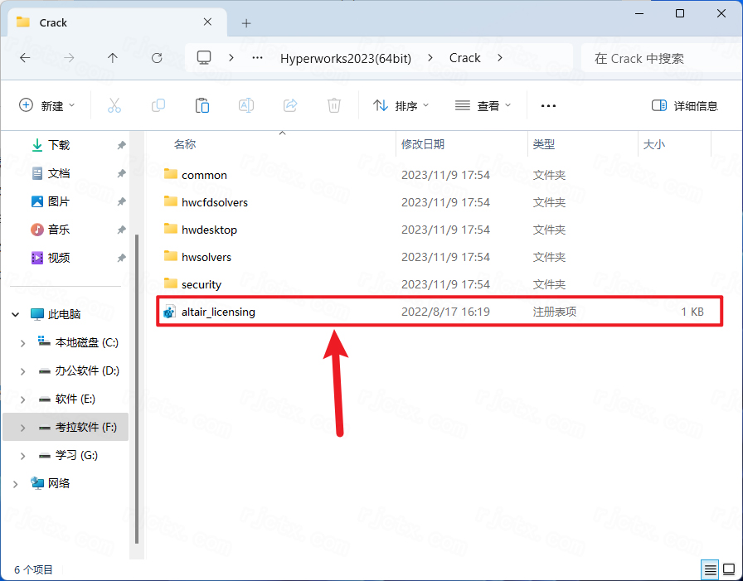Click the Refresh button in navigation bar
This screenshot has width=743, height=581.
click(x=157, y=58)
